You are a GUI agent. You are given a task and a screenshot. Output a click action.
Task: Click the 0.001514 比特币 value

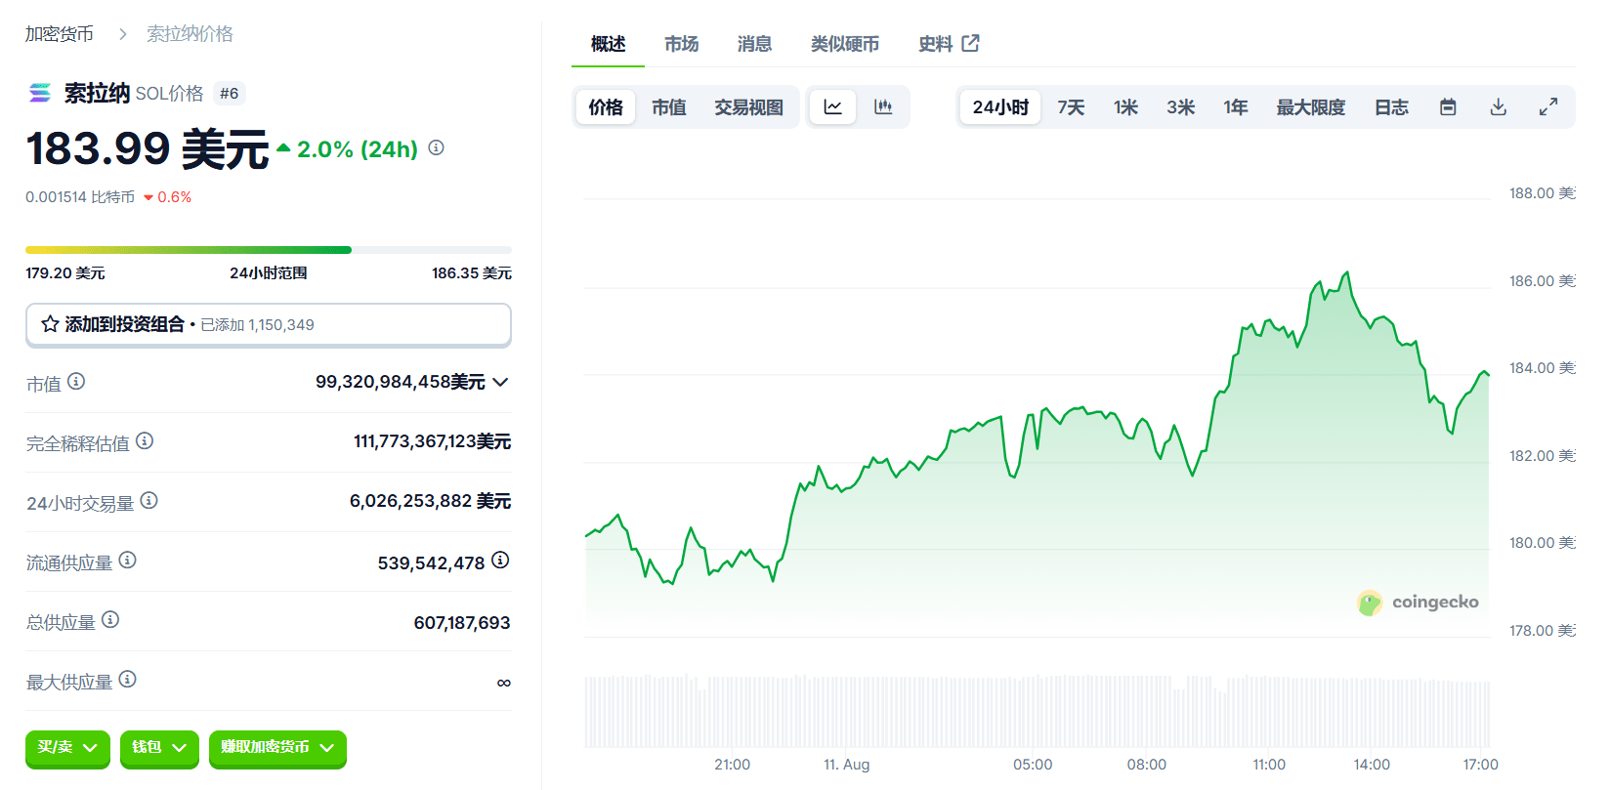[x=80, y=197]
